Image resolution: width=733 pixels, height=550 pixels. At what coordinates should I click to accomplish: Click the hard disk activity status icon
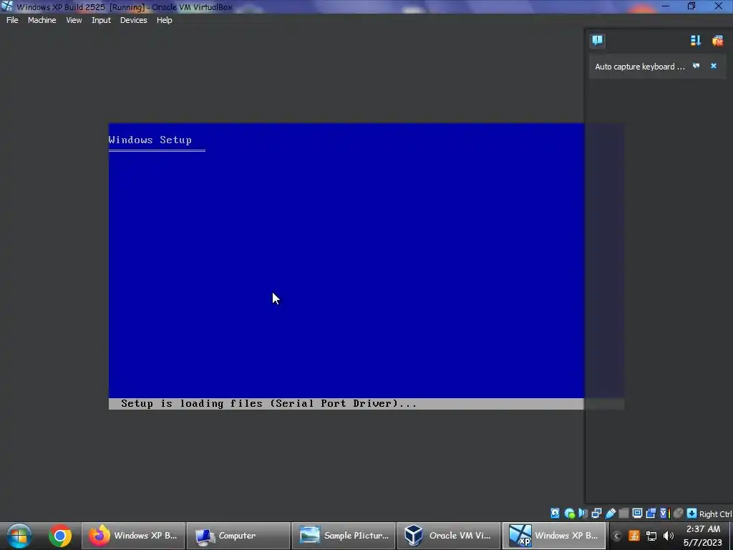(x=555, y=513)
